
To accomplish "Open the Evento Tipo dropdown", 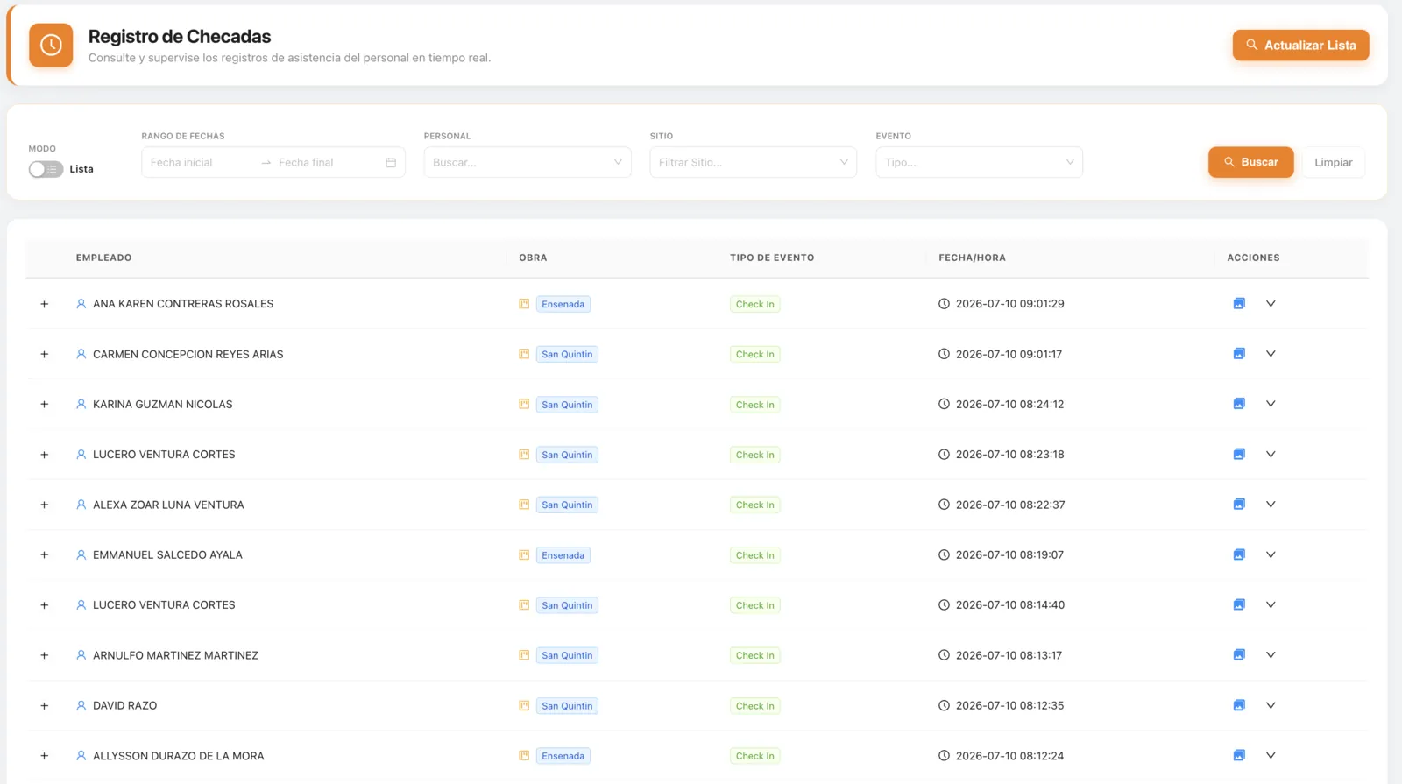I will (x=980, y=162).
